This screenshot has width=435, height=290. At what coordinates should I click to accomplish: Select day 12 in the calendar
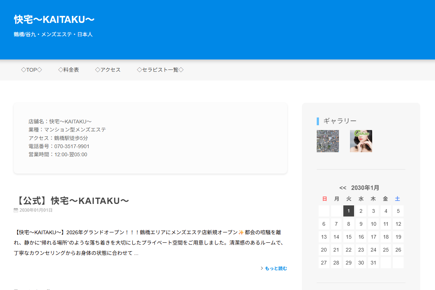(x=398, y=224)
